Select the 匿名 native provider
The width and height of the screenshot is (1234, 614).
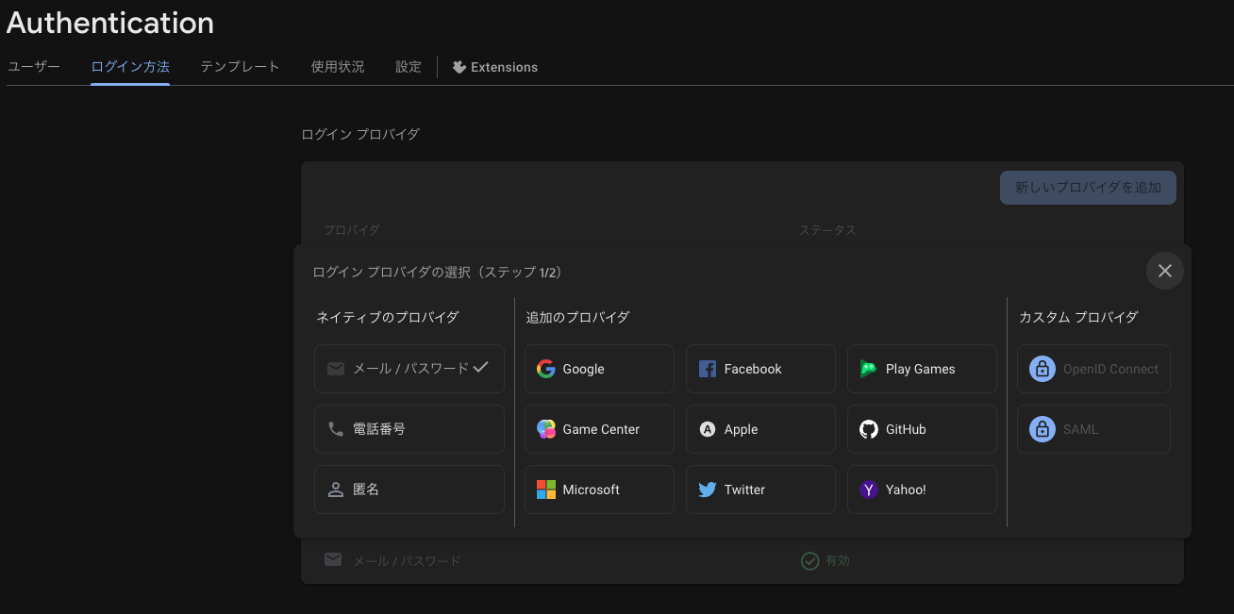(x=409, y=490)
